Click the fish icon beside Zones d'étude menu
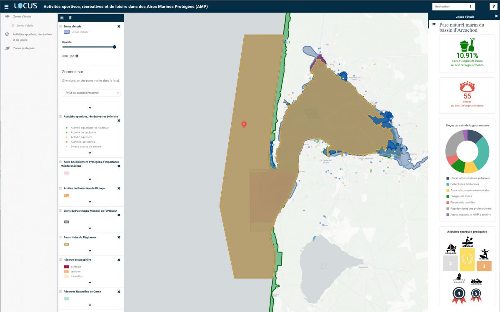The height and width of the screenshot is (312, 500). click(7, 16)
